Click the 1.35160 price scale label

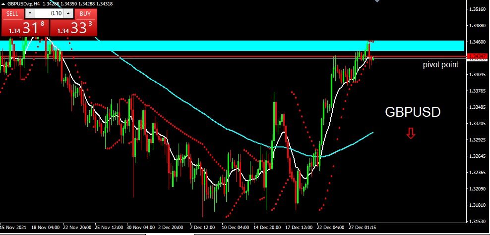(477, 9)
